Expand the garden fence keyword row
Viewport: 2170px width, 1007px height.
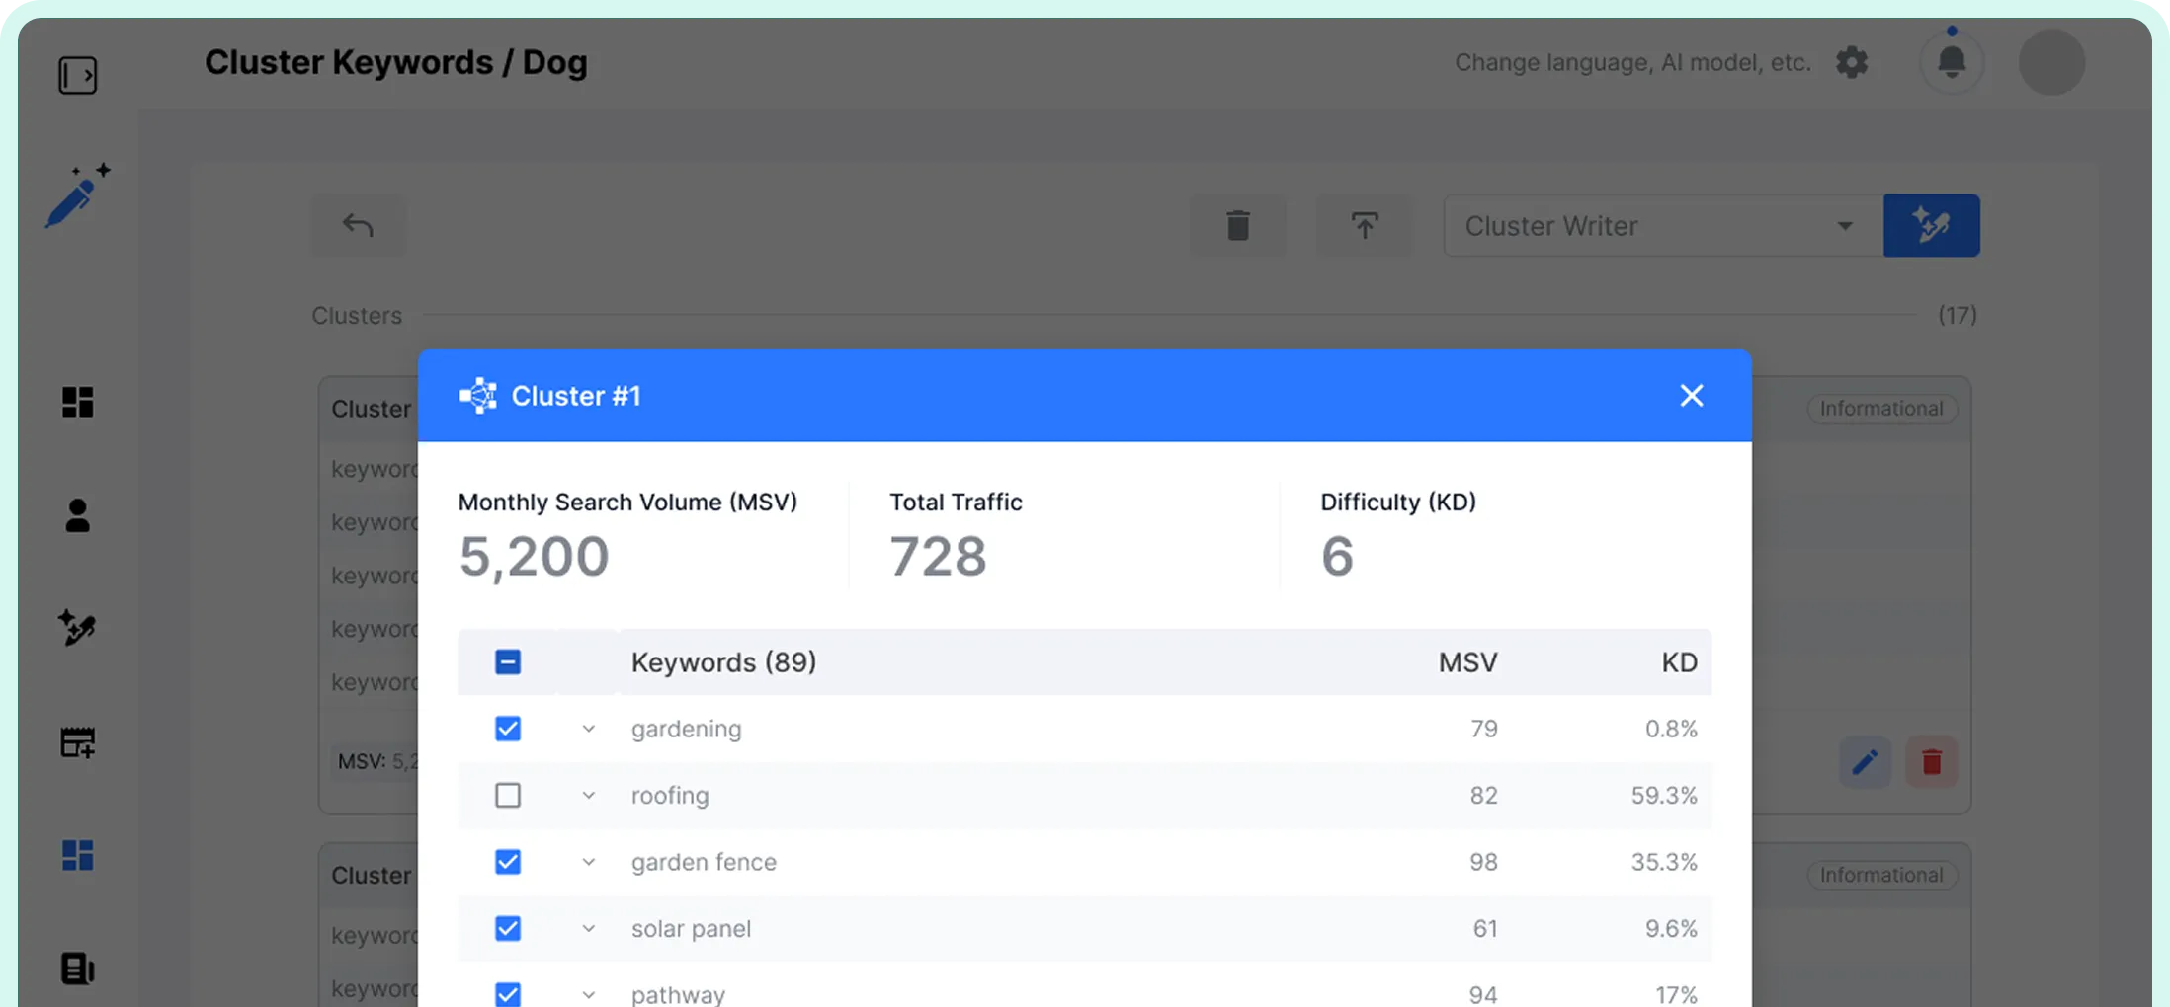tap(588, 862)
